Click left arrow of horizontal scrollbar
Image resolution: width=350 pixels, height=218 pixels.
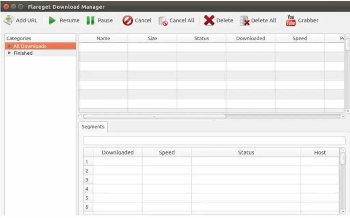(82, 117)
